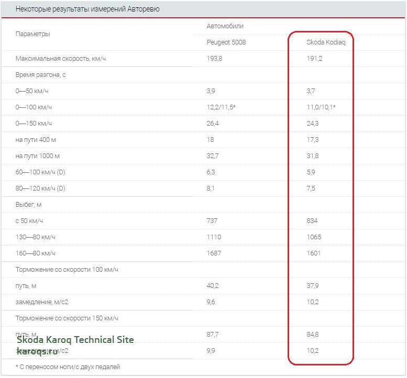Click the '0—150 км/ч' row label
This screenshot has height=378, width=407.
click(x=34, y=124)
